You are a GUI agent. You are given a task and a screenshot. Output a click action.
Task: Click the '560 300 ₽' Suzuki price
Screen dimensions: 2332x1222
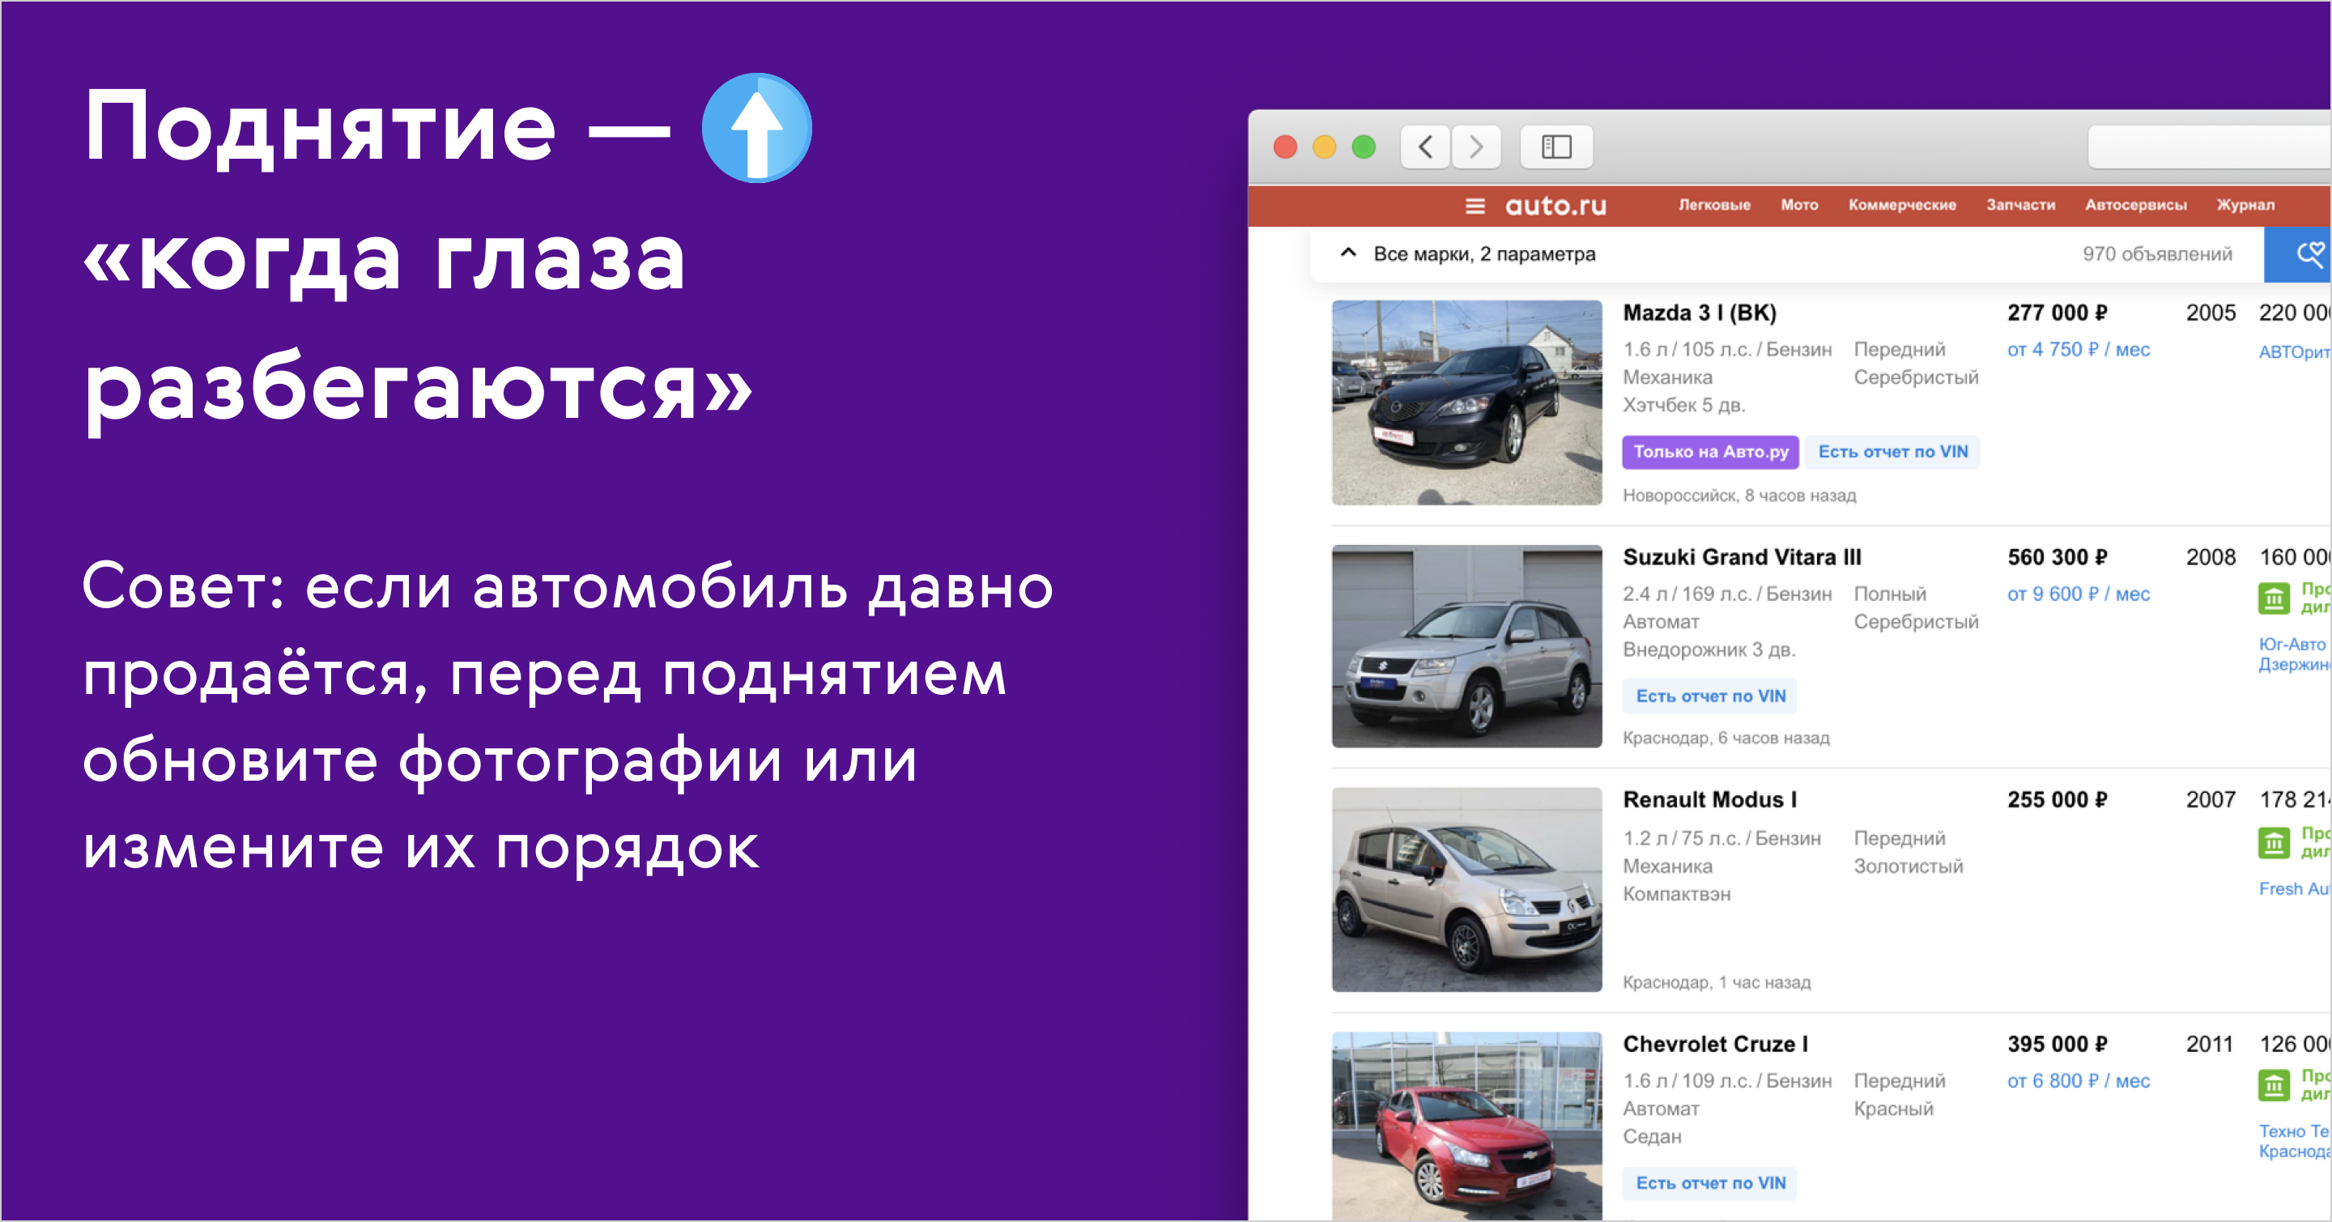[x=2057, y=556]
